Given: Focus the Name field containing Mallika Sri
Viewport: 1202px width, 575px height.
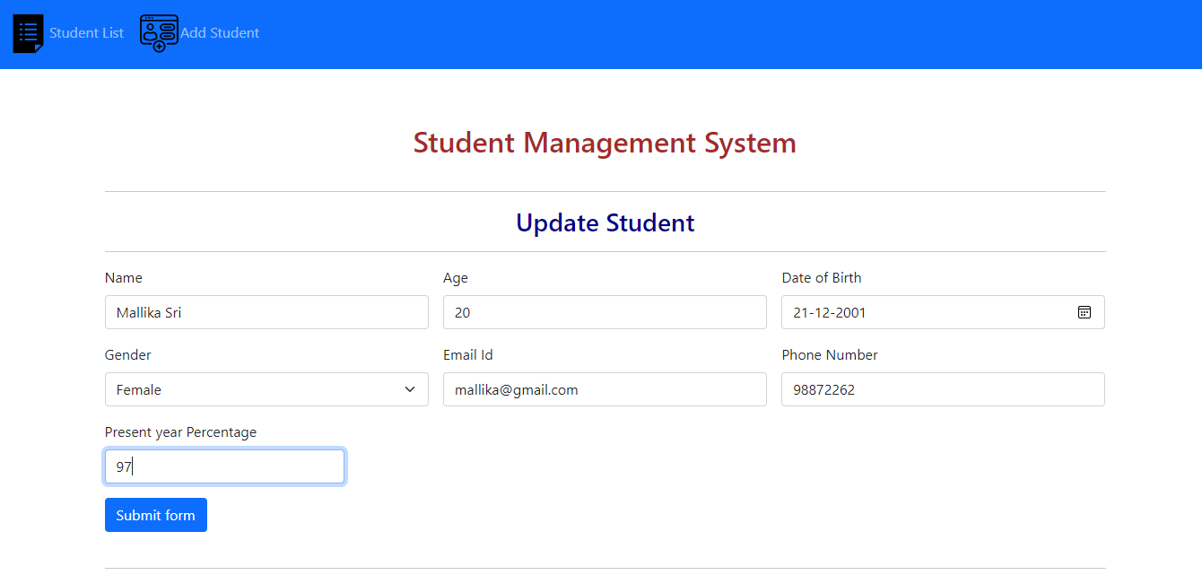Looking at the screenshot, I should click(266, 312).
